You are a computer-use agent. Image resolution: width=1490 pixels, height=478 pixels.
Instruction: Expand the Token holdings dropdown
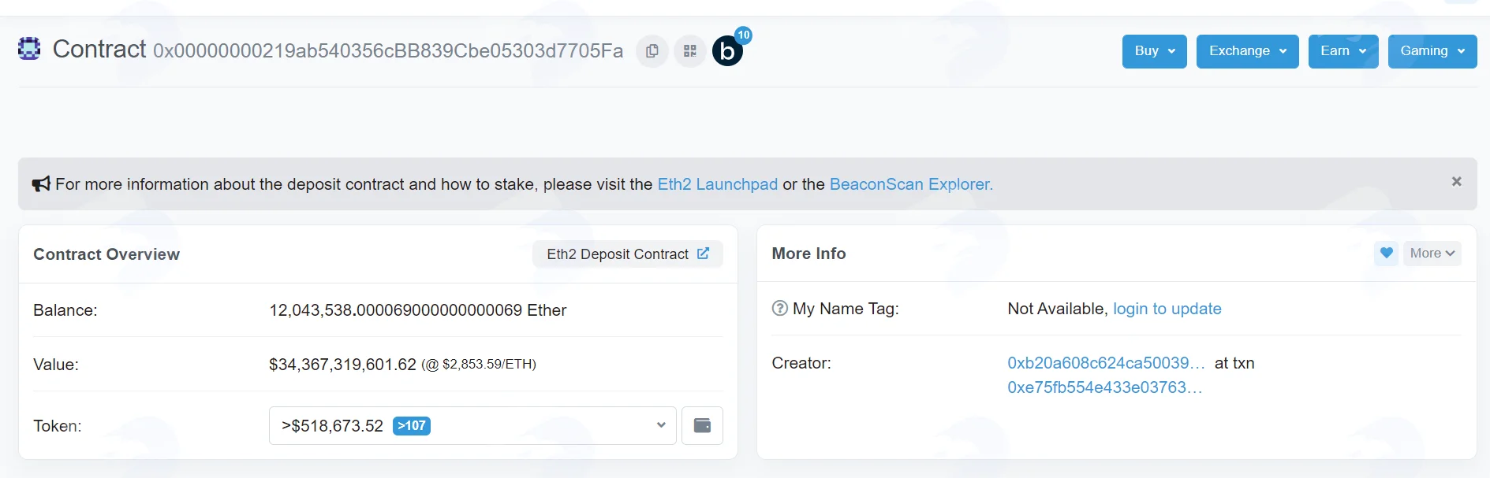[x=472, y=426]
